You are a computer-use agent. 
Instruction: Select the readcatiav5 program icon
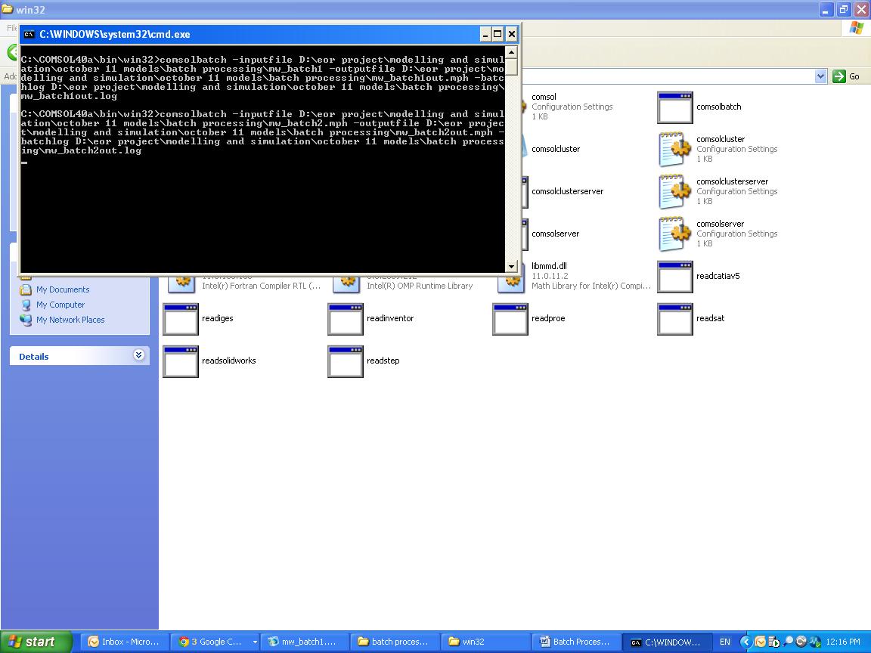[675, 277]
